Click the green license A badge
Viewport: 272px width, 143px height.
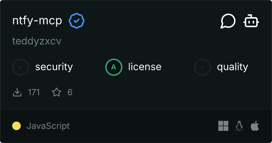[114, 67]
